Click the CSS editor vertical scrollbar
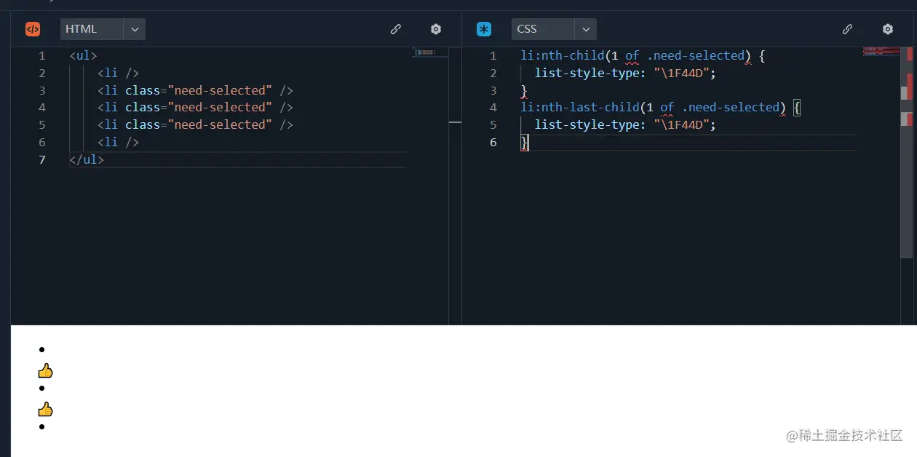 [x=907, y=153]
